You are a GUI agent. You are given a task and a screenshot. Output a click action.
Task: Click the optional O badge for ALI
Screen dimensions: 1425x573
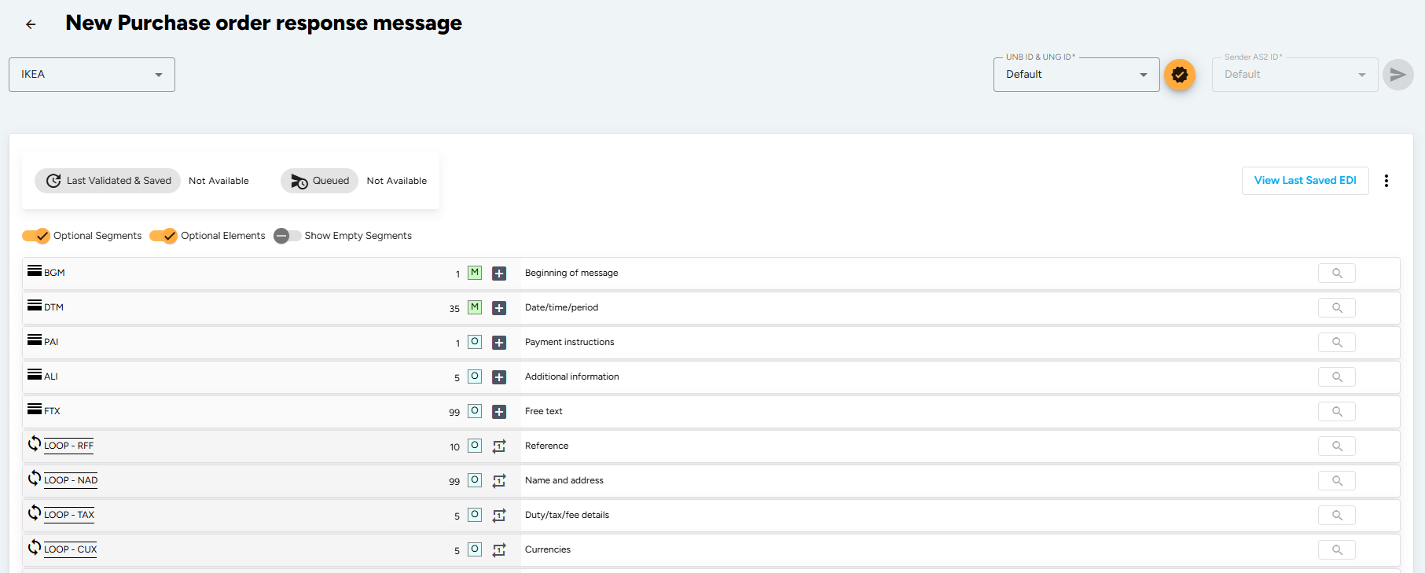click(x=475, y=376)
